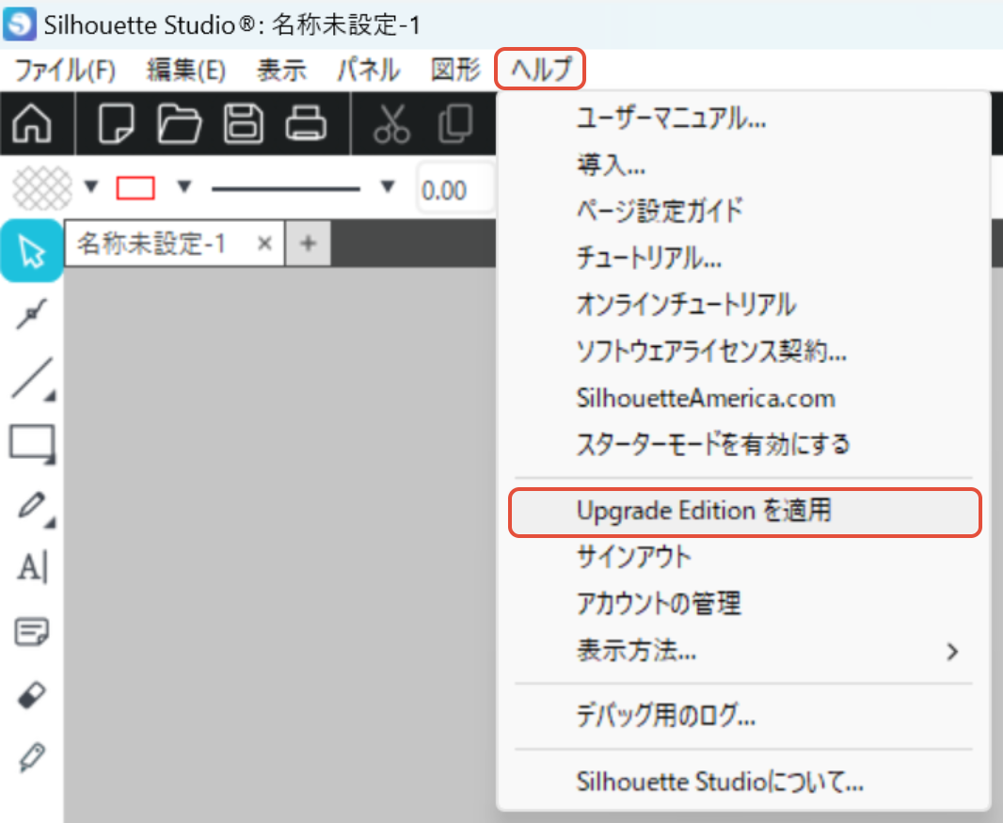Screen dimensions: 1003x823
Task: Open the ファイル(F) menu
Action: (x=65, y=70)
